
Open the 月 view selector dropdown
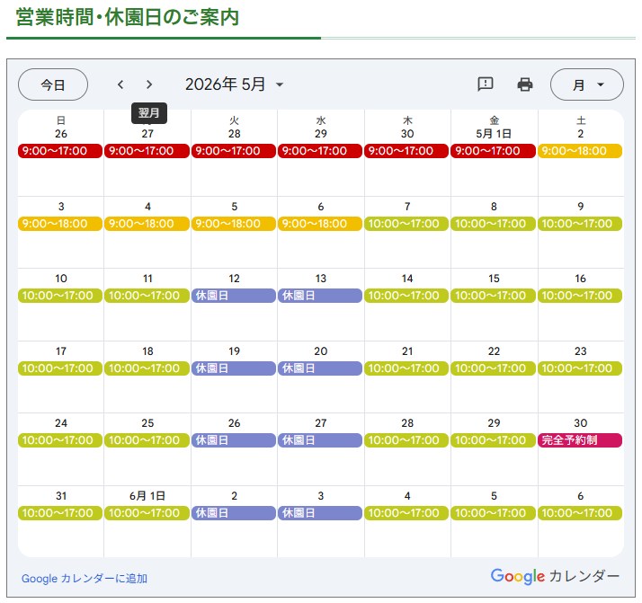(586, 84)
